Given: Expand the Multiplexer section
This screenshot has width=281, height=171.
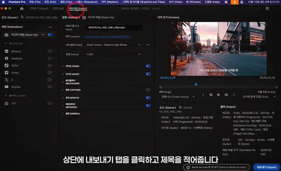Looking at the screenshot, I should (63, 82).
